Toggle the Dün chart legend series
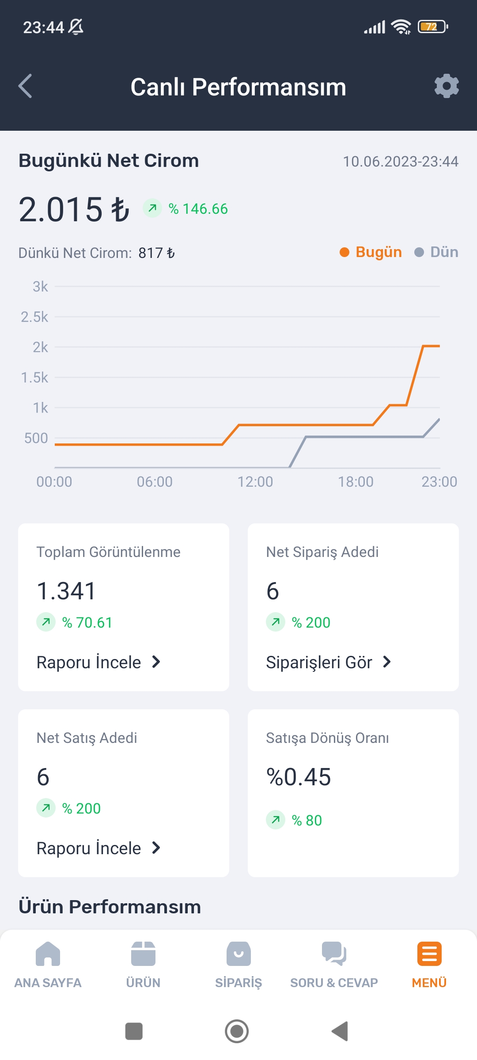 436,252
